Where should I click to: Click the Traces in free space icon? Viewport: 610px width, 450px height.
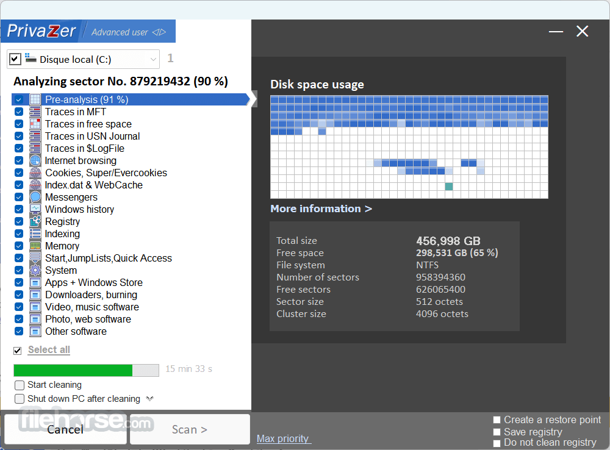pyautogui.click(x=35, y=124)
